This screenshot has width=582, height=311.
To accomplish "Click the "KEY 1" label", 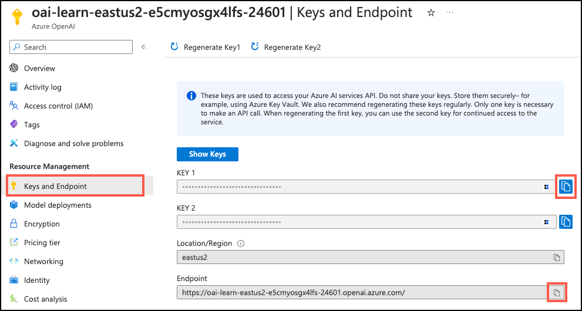I will click(186, 173).
